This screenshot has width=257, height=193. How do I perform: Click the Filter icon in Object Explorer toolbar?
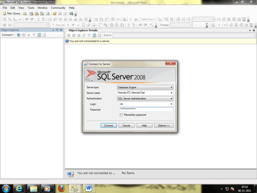coord(34,35)
